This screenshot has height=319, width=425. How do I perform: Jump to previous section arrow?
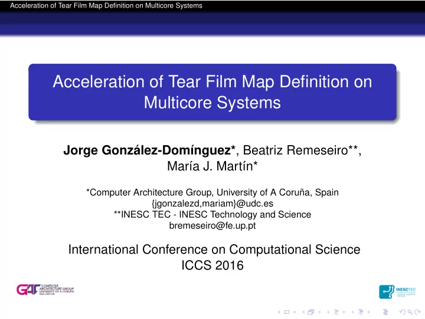pos(353,312)
